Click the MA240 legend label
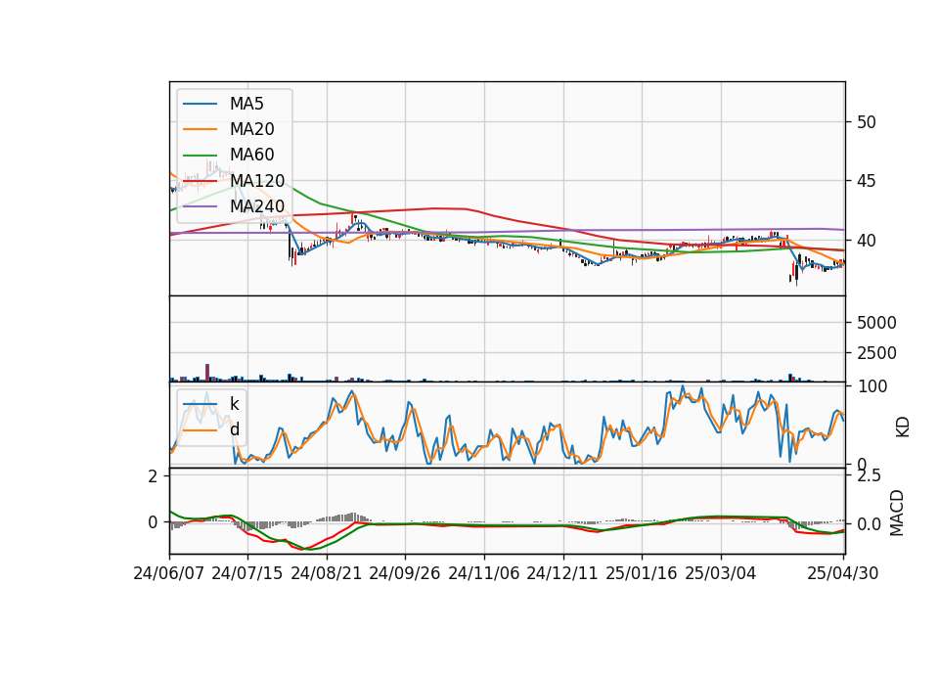Viewport: 939px width, 675px height. click(x=257, y=206)
